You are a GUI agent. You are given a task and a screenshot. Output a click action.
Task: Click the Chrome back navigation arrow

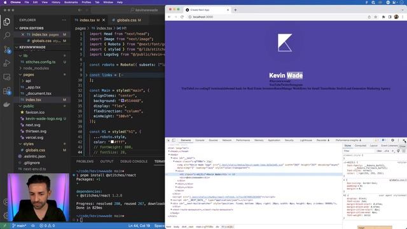[x=169, y=17]
